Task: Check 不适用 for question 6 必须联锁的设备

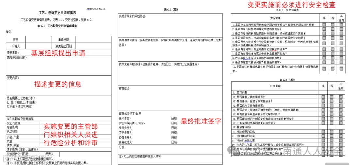Action: coord(341,49)
